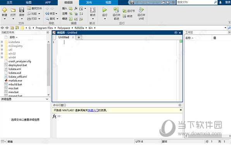
Task: Click the help question mark icon
Action: point(168,2)
